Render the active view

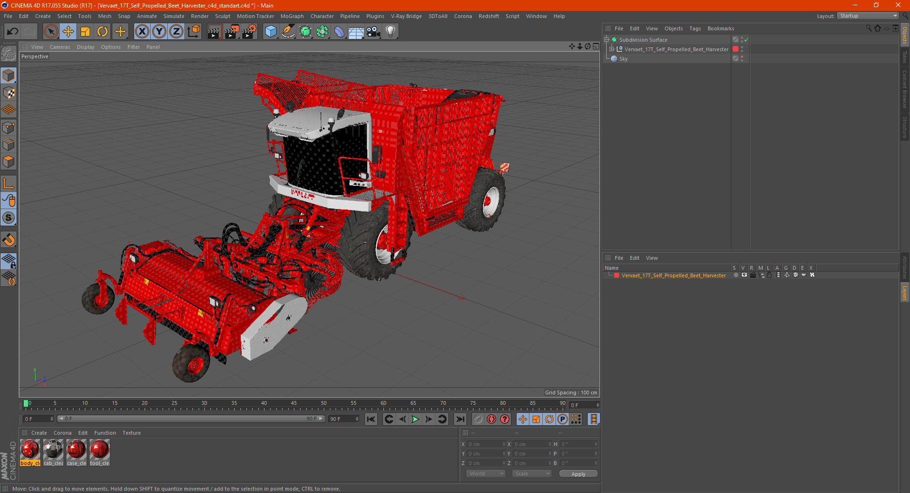pyautogui.click(x=214, y=32)
